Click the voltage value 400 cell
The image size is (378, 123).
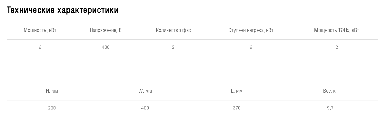click(x=105, y=47)
